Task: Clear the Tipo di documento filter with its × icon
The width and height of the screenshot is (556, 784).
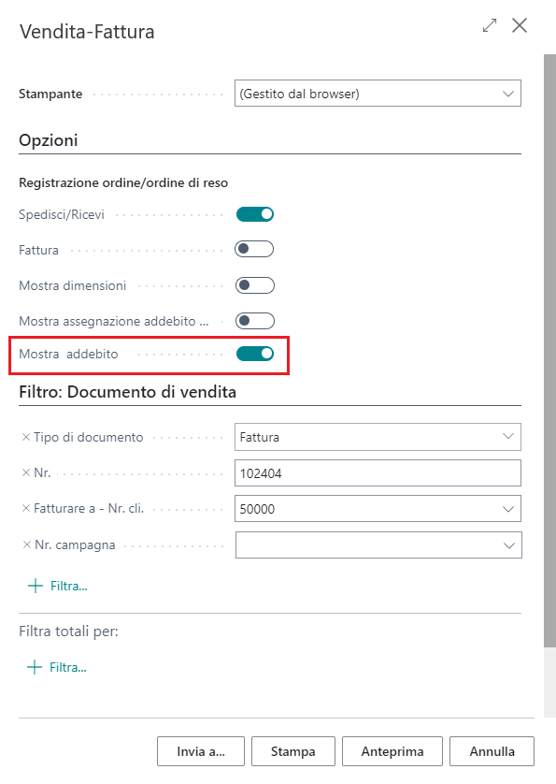Action: tap(24, 437)
